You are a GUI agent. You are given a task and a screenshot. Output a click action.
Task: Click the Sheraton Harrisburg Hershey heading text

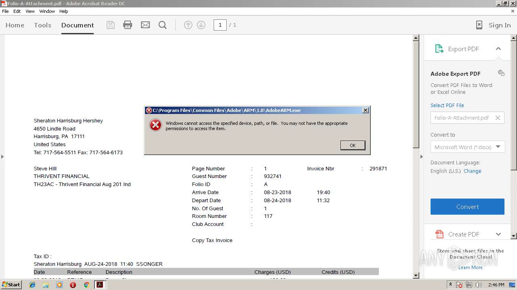point(68,121)
